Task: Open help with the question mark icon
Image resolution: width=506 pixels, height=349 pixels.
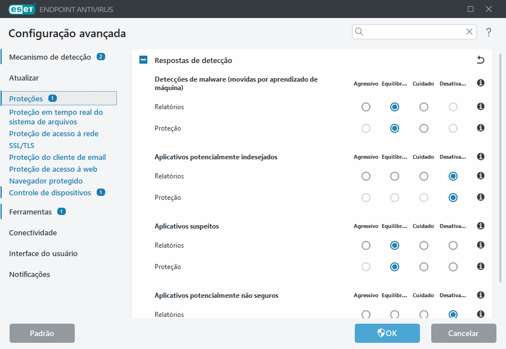Action: (488, 32)
